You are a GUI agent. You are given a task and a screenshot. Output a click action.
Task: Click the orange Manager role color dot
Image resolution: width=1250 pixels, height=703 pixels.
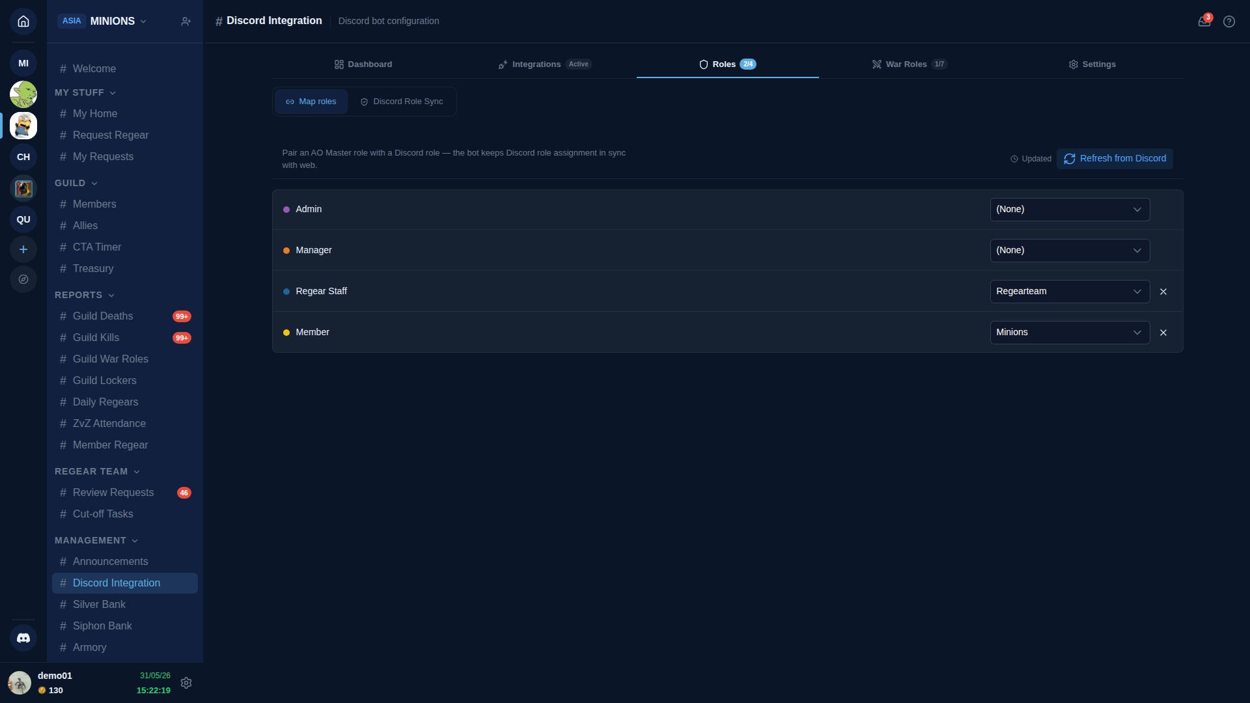point(286,251)
